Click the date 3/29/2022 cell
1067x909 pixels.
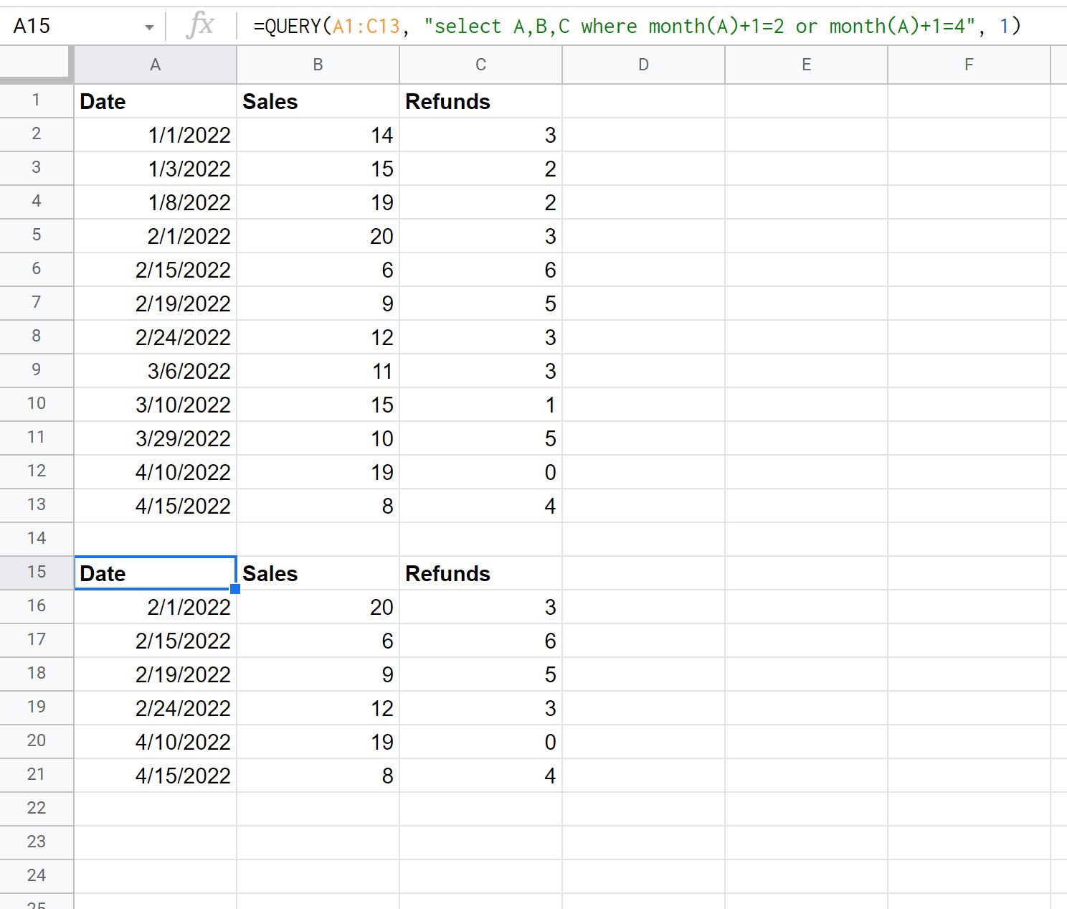(155, 438)
